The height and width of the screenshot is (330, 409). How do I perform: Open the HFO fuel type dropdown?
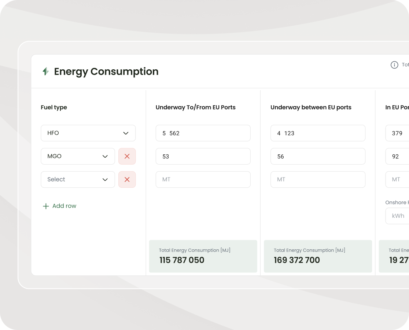point(88,133)
